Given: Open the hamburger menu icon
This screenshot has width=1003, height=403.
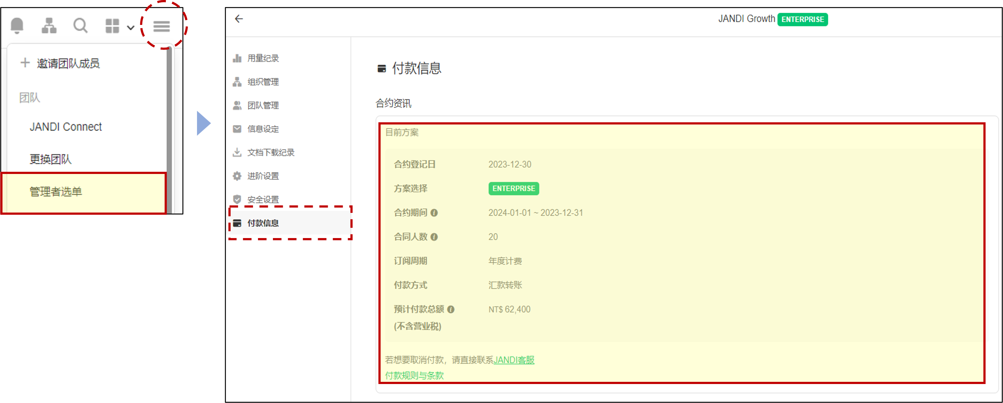Looking at the screenshot, I should (162, 26).
